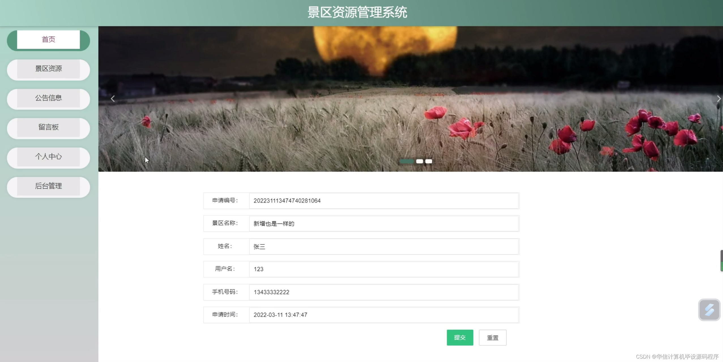The height and width of the screenshot is (362, 723).
Task: Open 公告信息 menu entry
Action: click(48, 98)
